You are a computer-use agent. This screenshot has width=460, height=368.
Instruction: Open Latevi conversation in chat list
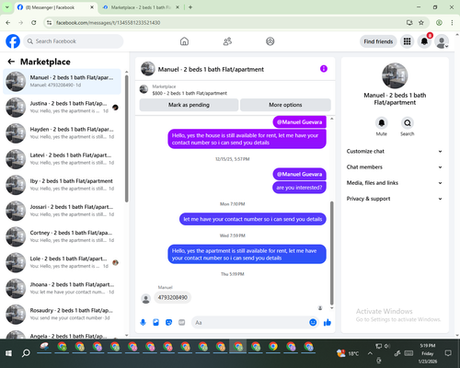[x=62, y=159]
